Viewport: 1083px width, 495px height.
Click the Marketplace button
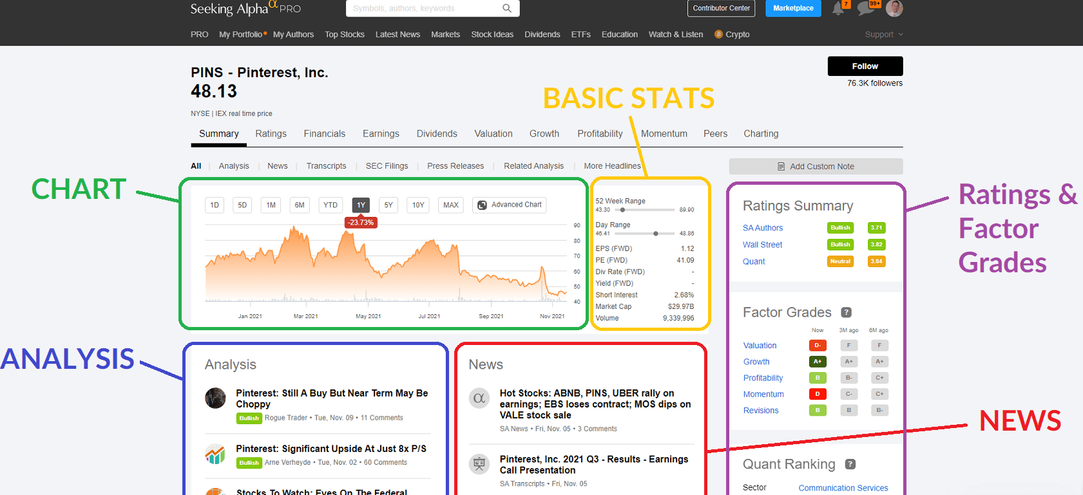click(x=793, y=8)
